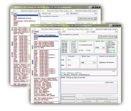This screenshot has width=131, height=111.
Task: Tick the More checkbox beside video sizes
Action: 63,41
